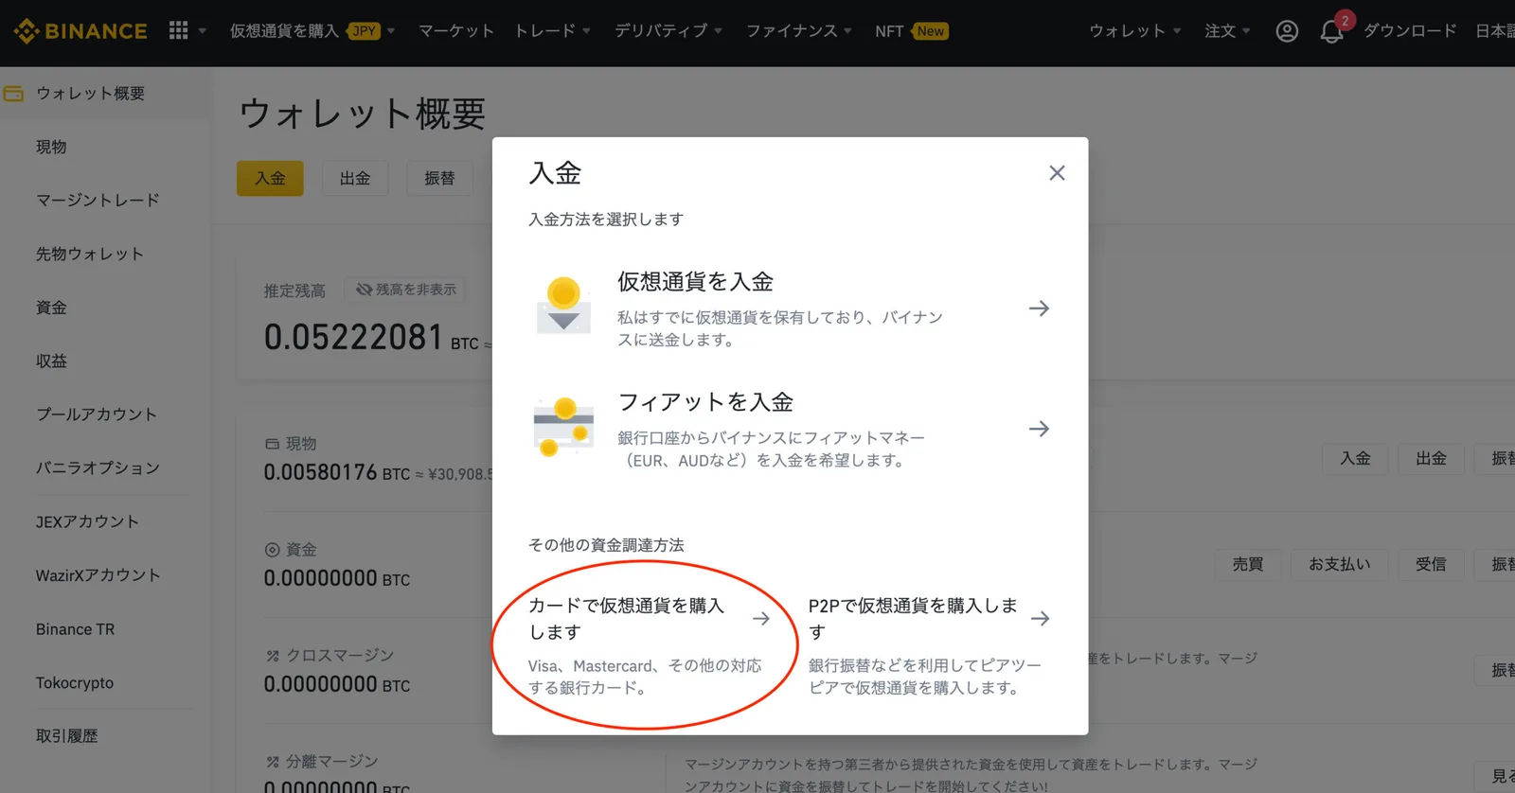The width and height of the screenshot is (1515, 793).
Task: Click the 0.05222081 BTC estimated balance
Action: click(371, 338)
